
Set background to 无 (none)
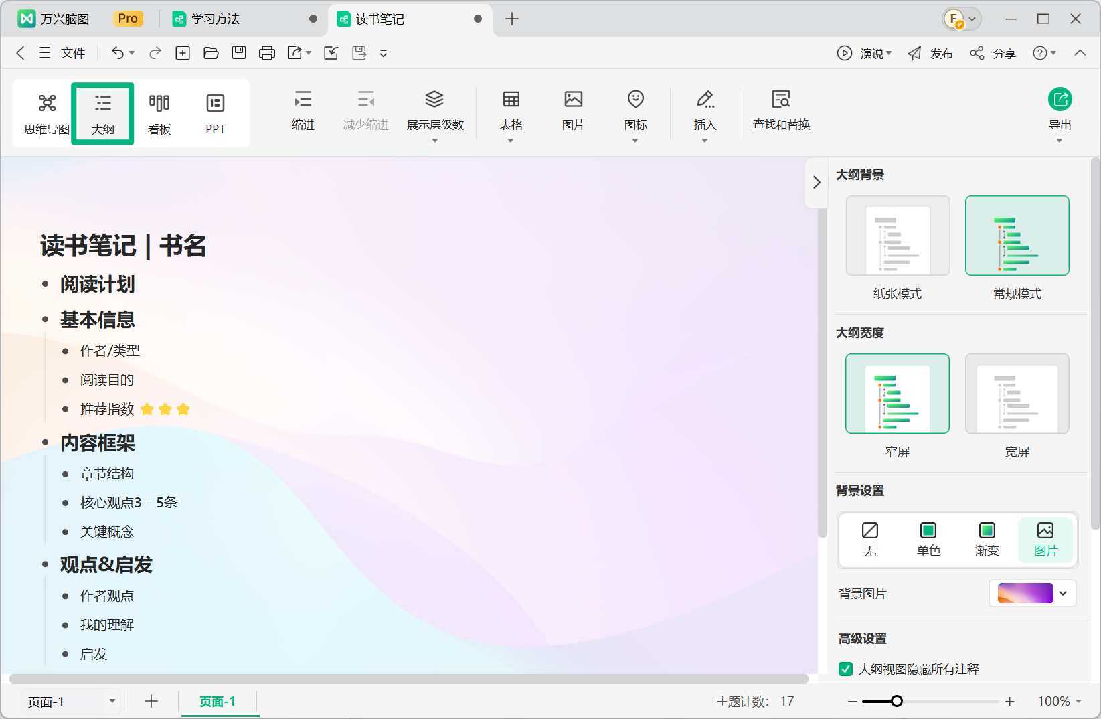coord(870,540)
